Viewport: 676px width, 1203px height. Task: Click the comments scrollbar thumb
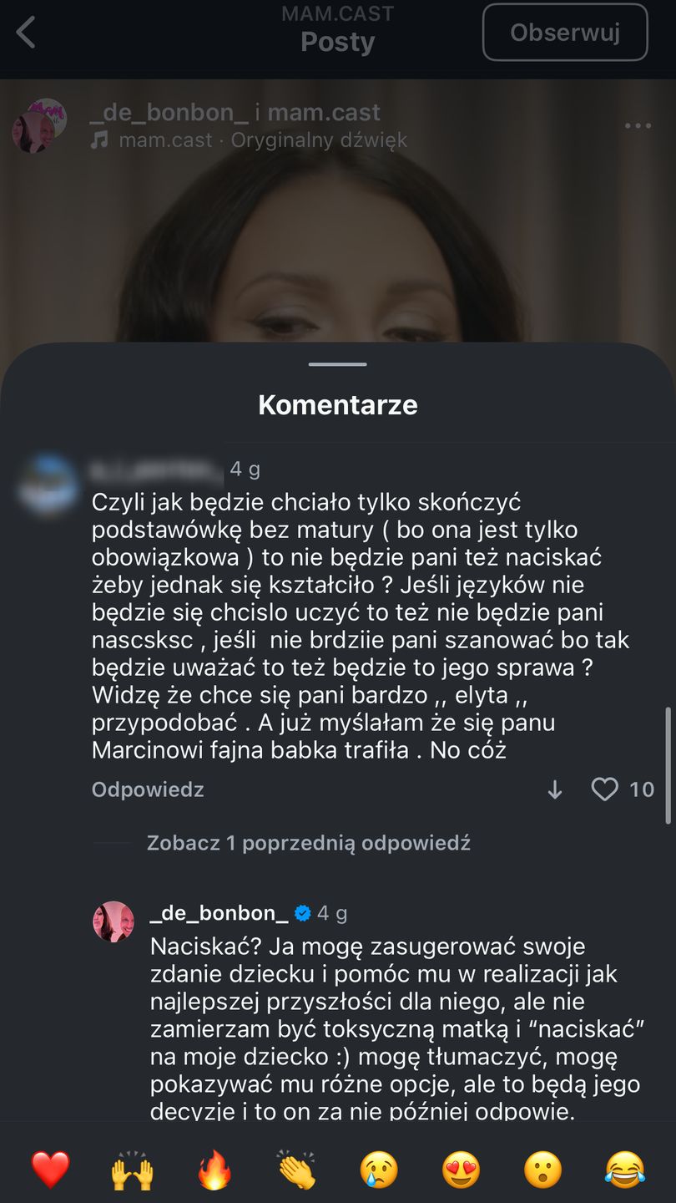[x=667, y=766]
